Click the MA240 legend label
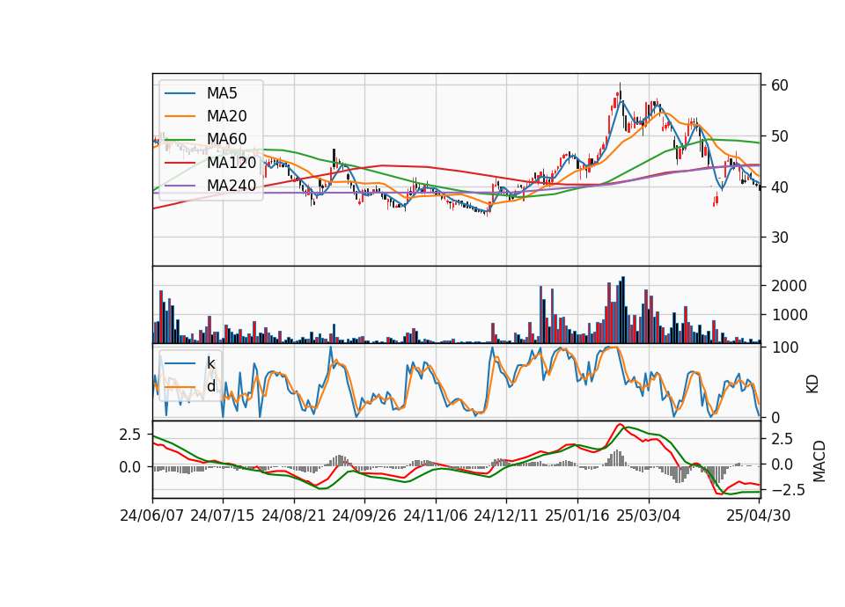 click(231, 186)
